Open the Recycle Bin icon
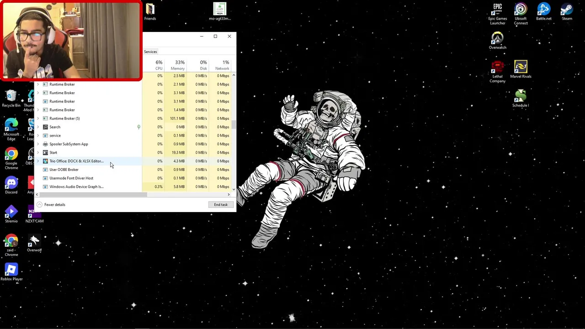This screenshot has width=585, height=329. pos(11,99)
